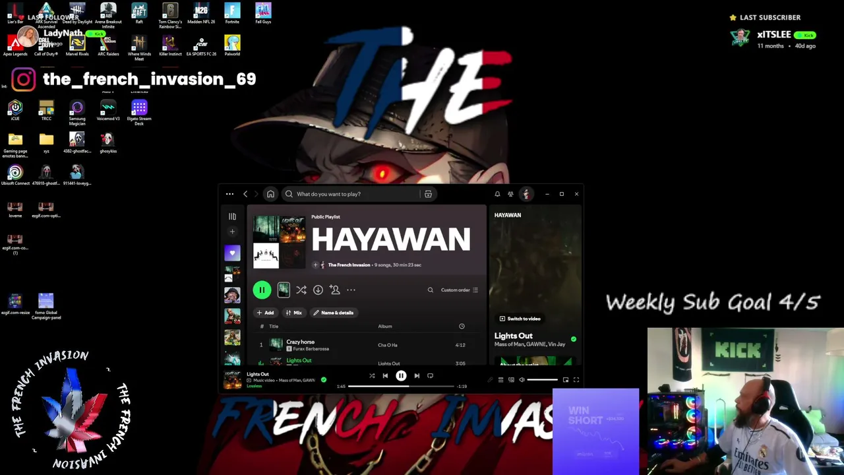Select the xyz folder on the desktop
The height and width of the screenshot is (475, 844).
(x=46, y=143)
